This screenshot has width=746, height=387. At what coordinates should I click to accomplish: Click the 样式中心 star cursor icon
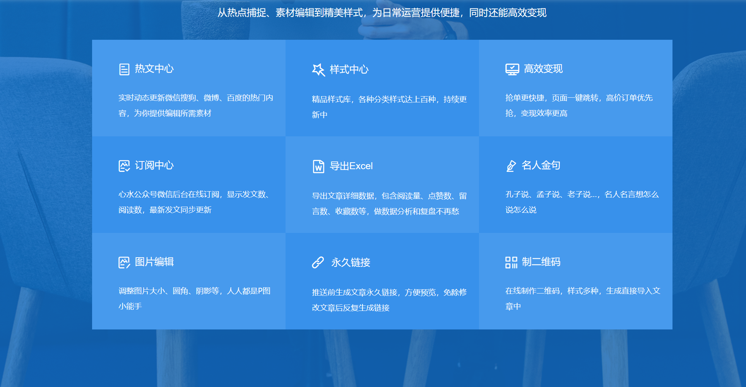318,70
